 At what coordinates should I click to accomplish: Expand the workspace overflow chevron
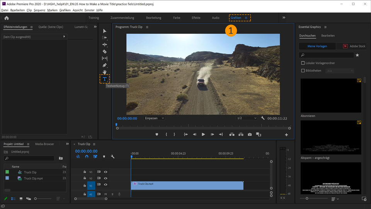point(284,18)
